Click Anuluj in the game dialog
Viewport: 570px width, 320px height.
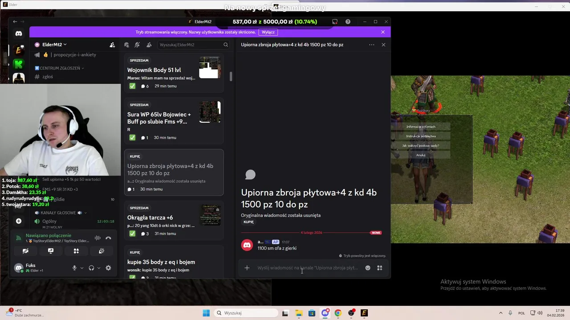click(421, 155)
